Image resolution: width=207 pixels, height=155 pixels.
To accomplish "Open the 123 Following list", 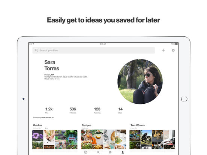I will pos(97,110).
